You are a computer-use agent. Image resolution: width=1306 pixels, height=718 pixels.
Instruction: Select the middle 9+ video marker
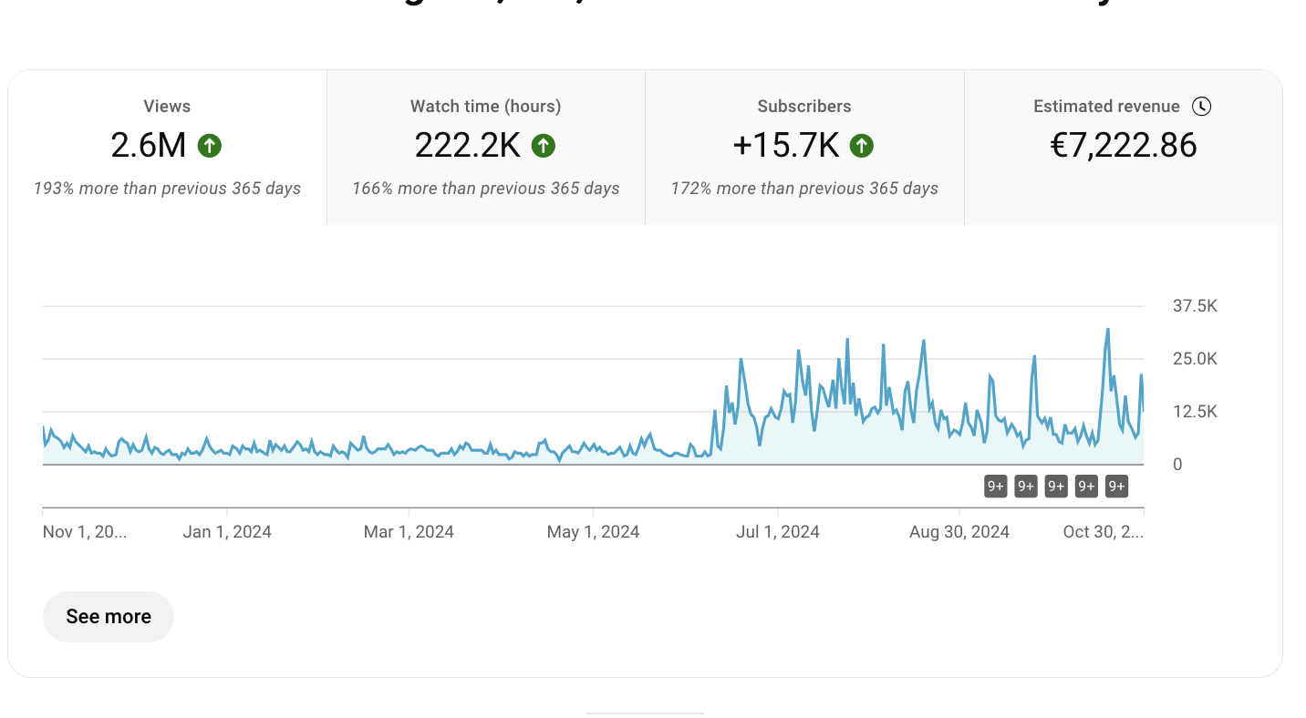(1056, 487)
